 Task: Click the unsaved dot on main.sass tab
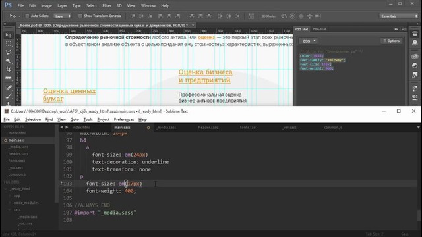pyautogui.click(x=148, y=128)
